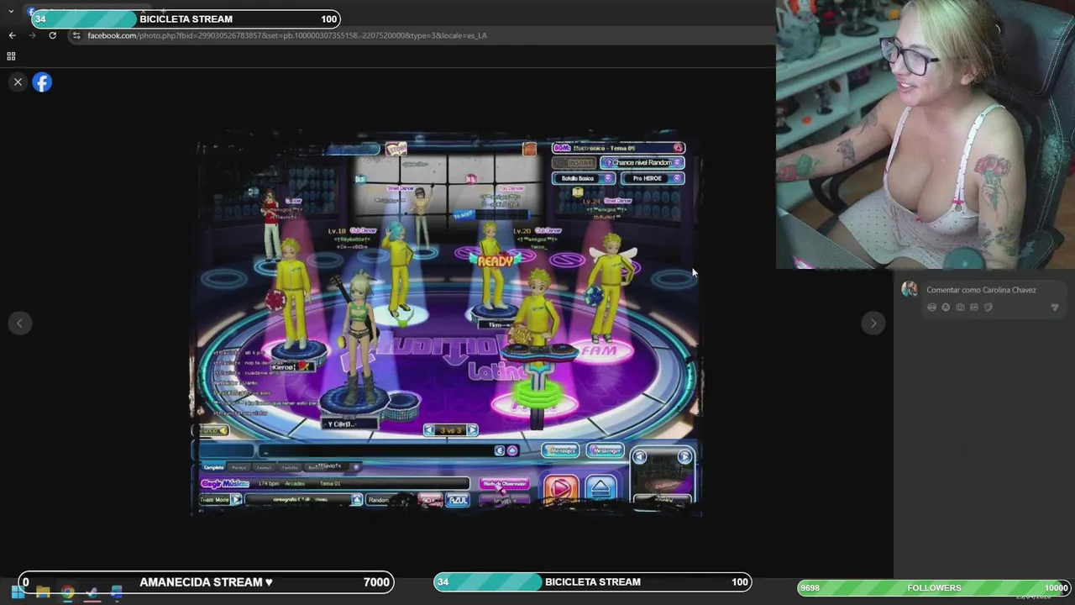
Task: Open the game screenshot photo
Action: [446, 322]
